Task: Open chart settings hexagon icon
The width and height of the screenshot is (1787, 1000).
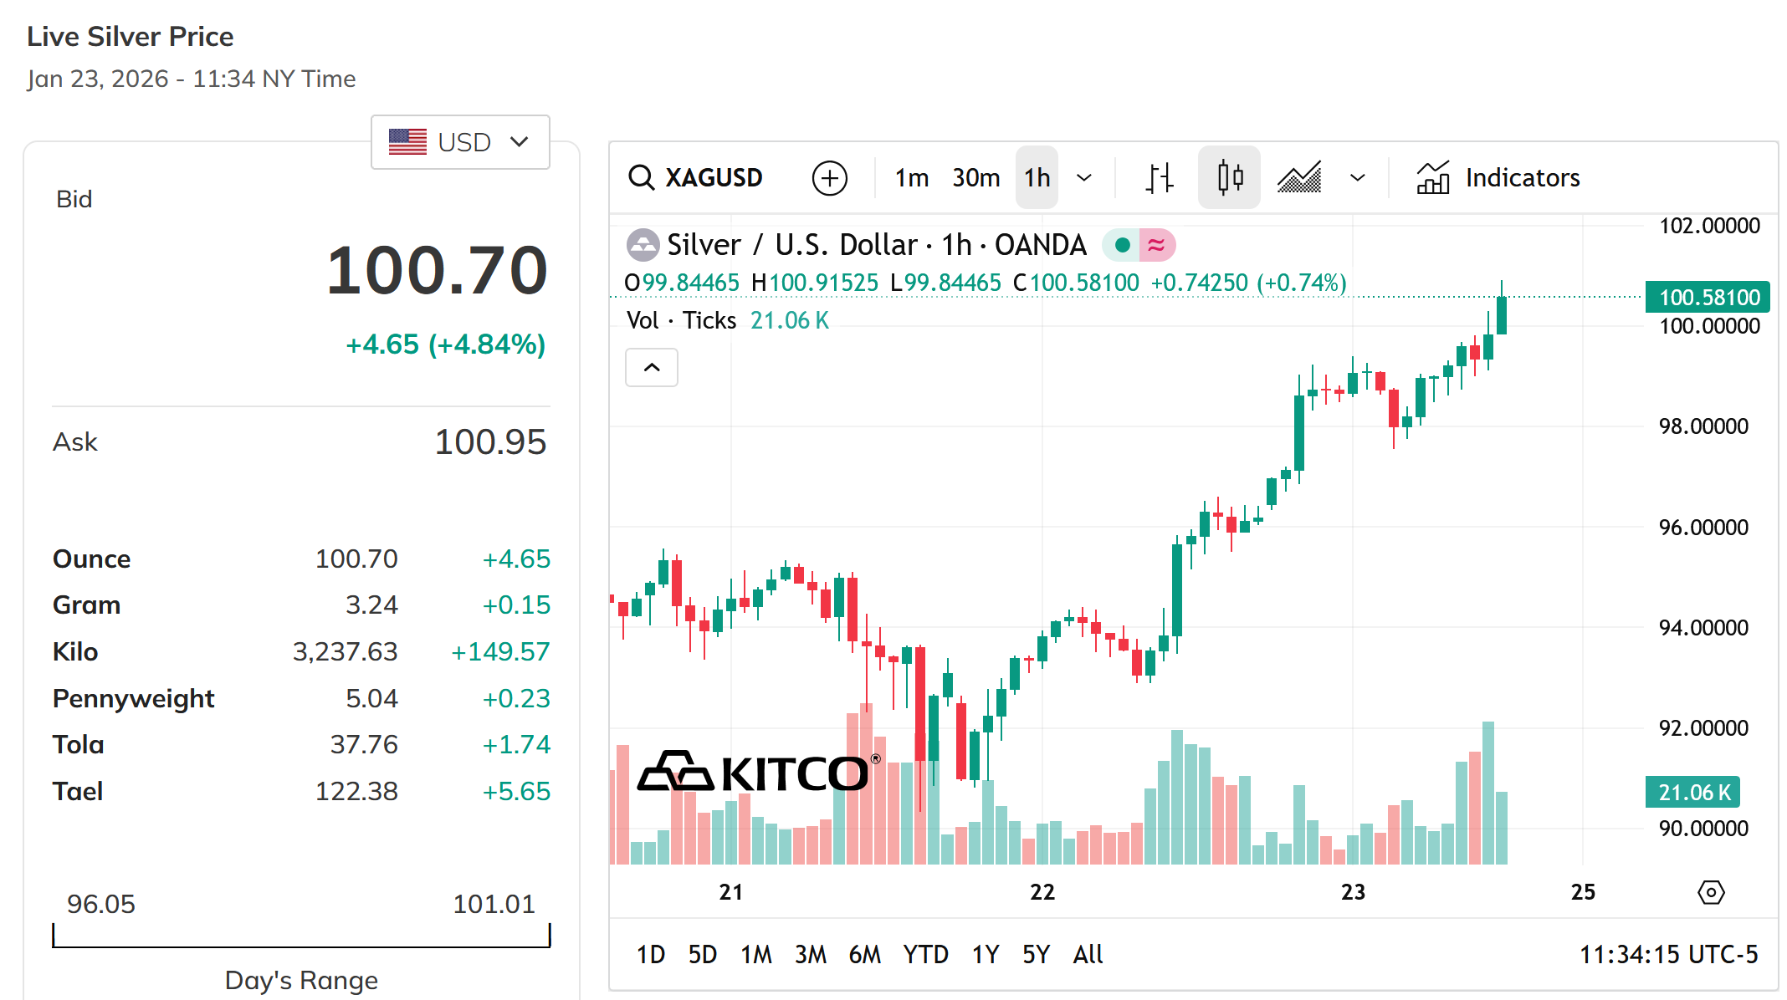Action: [x=1711, y=892]
